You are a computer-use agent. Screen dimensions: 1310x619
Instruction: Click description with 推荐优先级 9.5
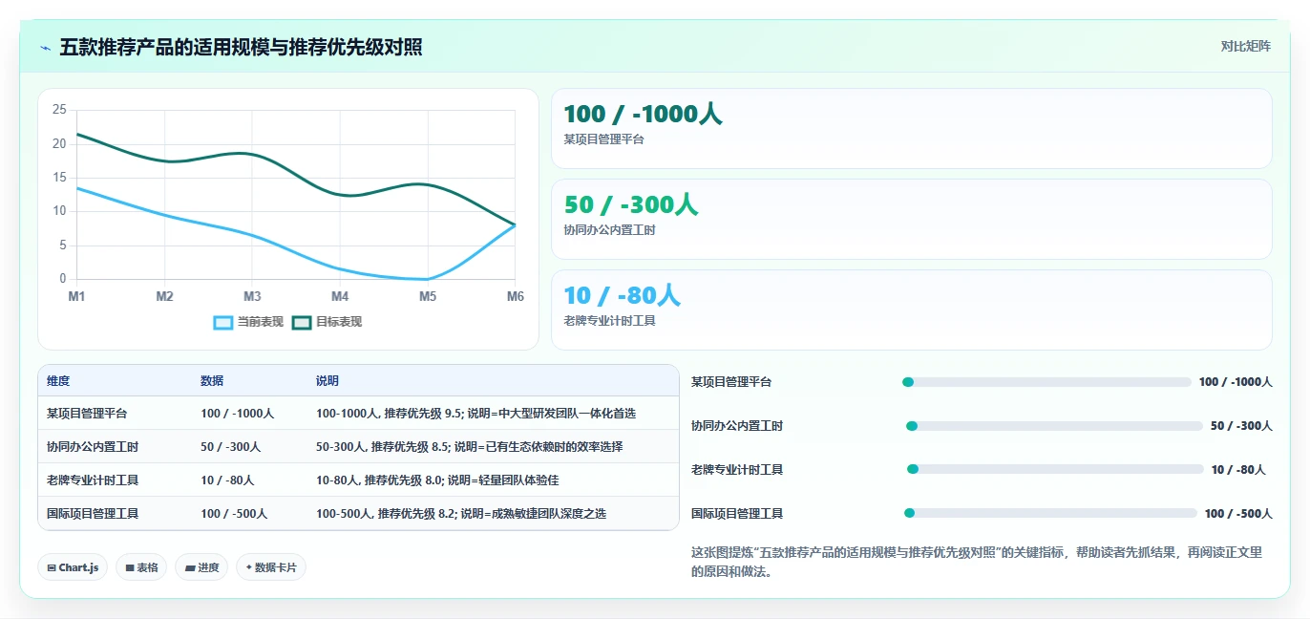pos(475,414)
